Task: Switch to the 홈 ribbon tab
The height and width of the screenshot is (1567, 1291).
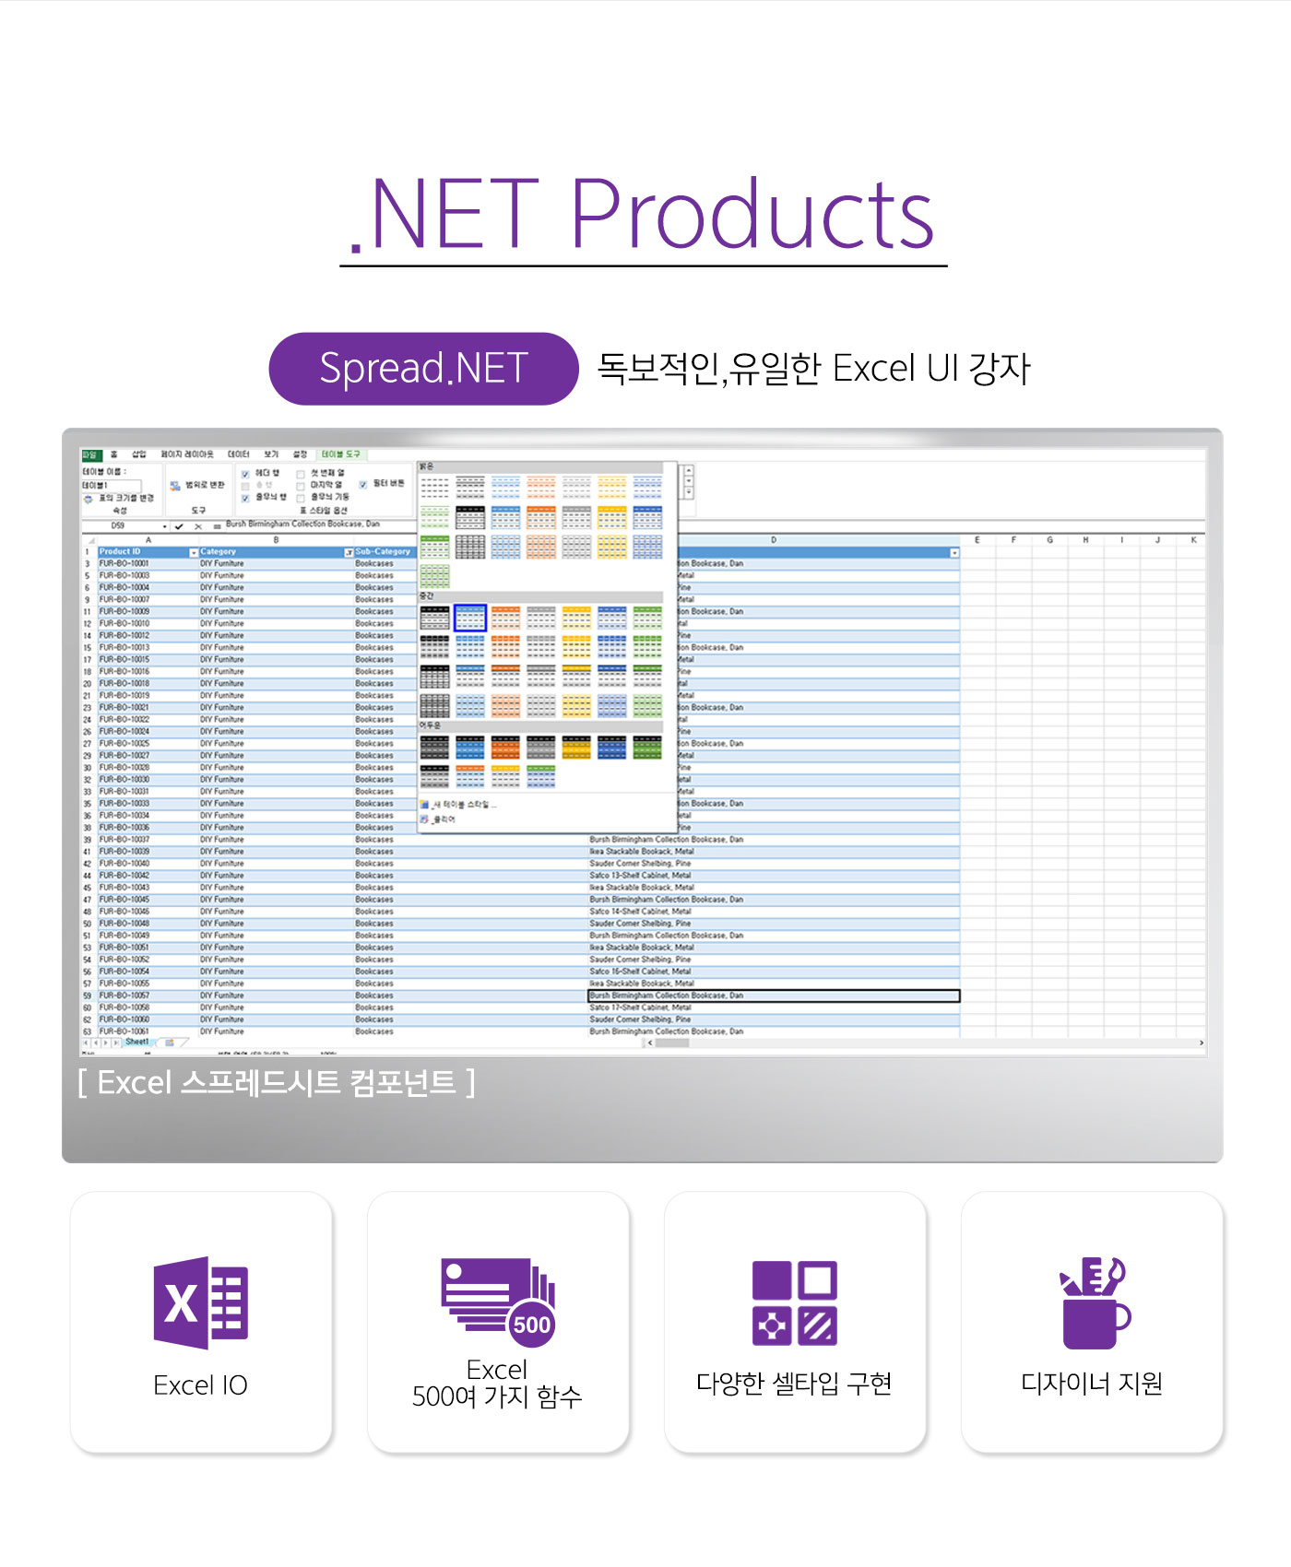Action: click(x=114, y=454)
